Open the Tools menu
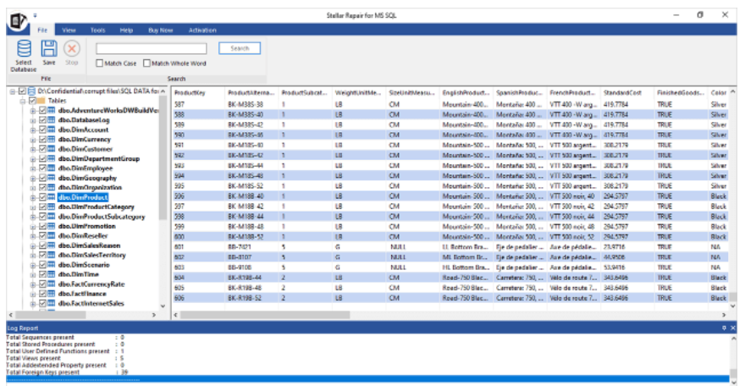The height and width of the screenshot is (386, 745). [98, 30]
